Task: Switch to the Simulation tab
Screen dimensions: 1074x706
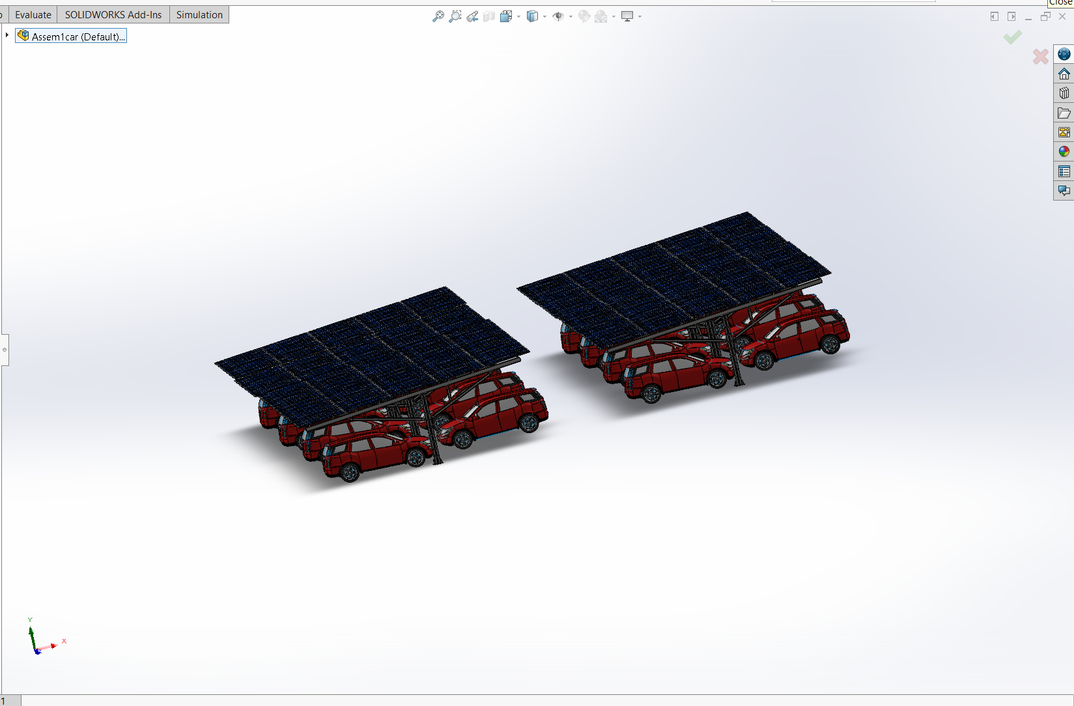Action: tap(199, 14)
